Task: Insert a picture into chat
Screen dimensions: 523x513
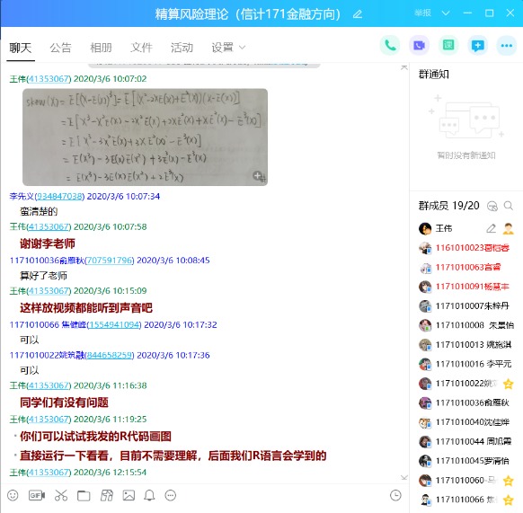Action: [x=129, y=495]
